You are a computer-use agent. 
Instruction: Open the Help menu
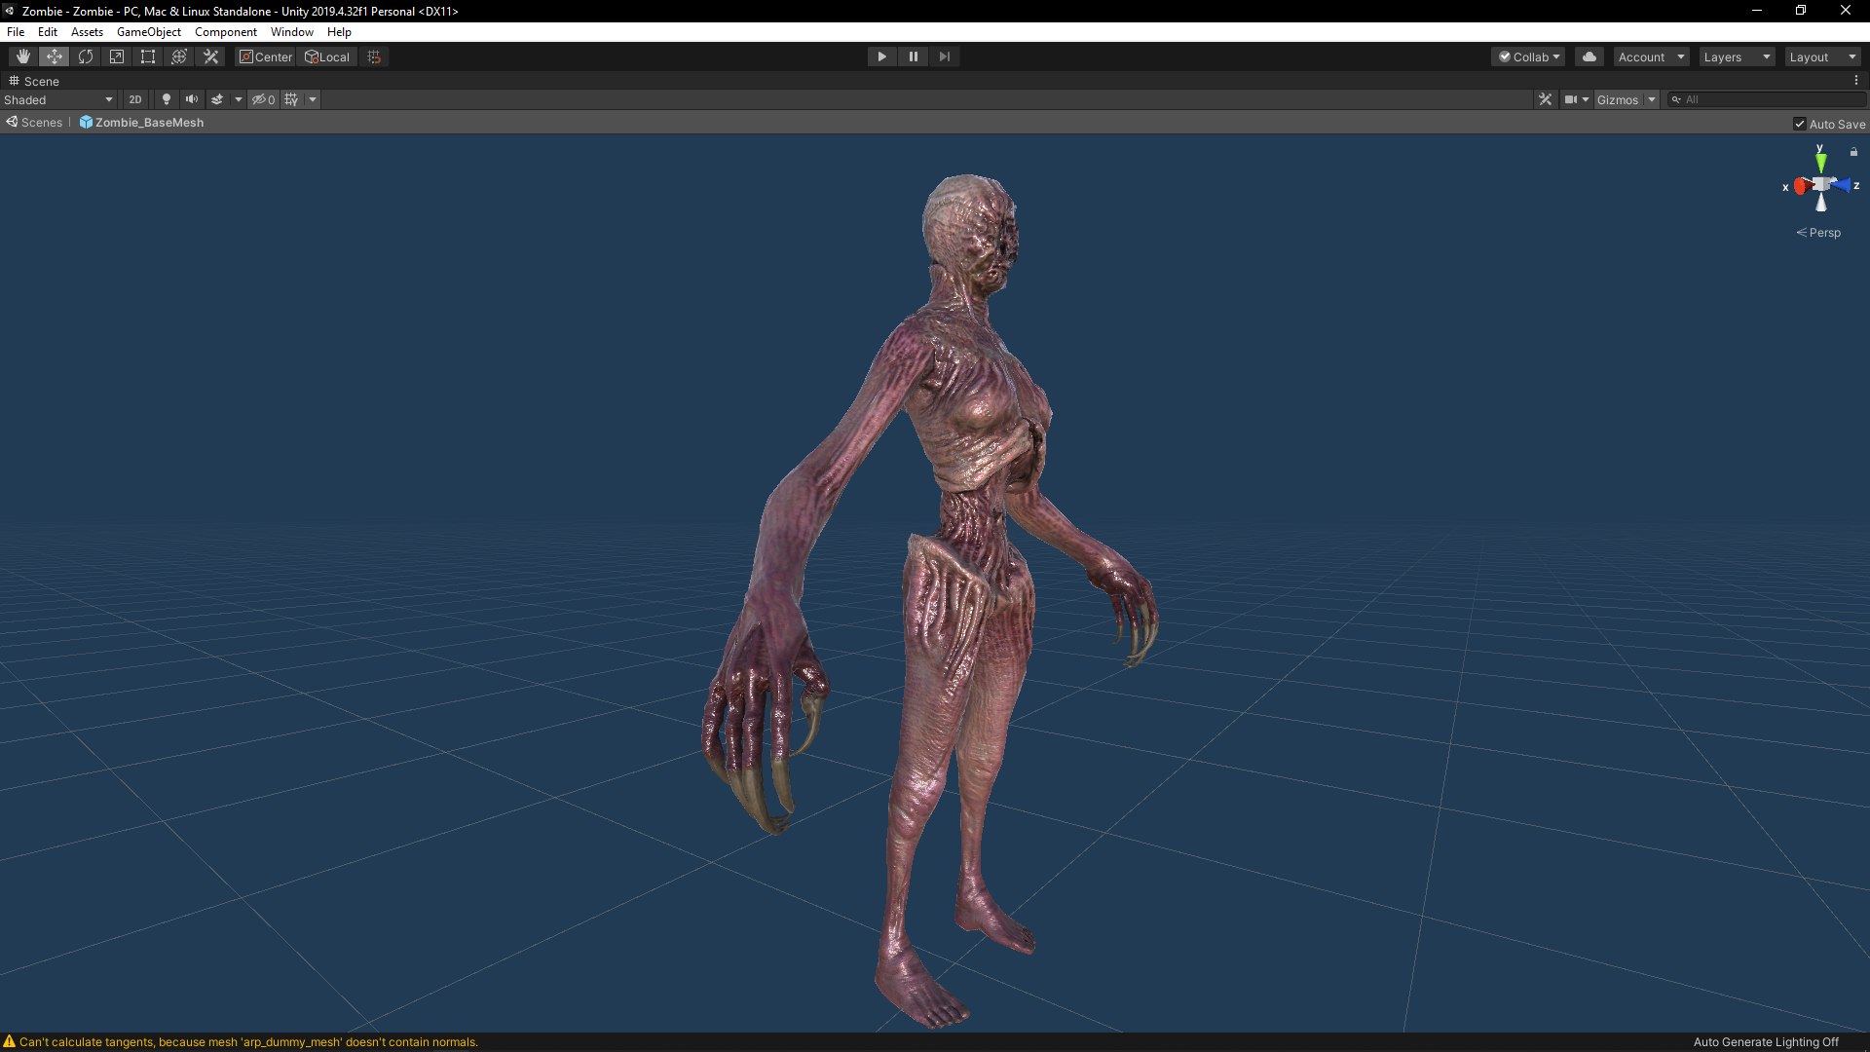click(339, 31)
